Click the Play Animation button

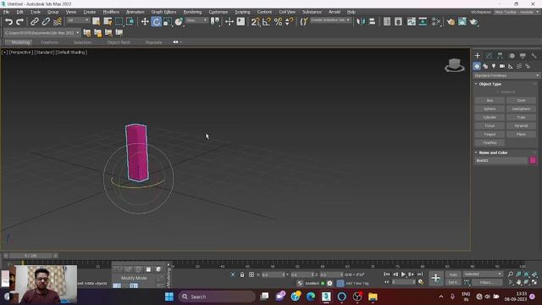tap(403, 274)
